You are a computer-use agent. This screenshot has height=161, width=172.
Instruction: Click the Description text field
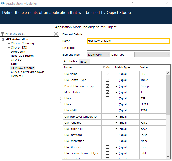(128, 48)
